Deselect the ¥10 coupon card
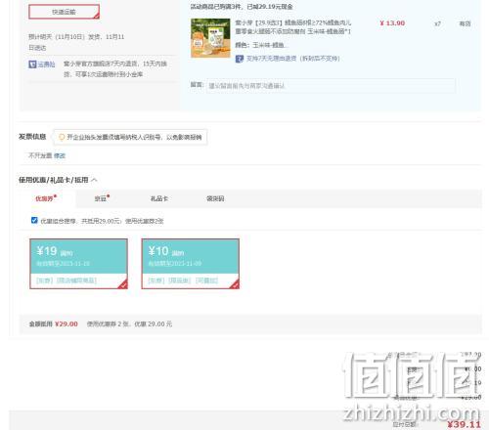This screenshot has width=489, height=430. pos(191,264)
